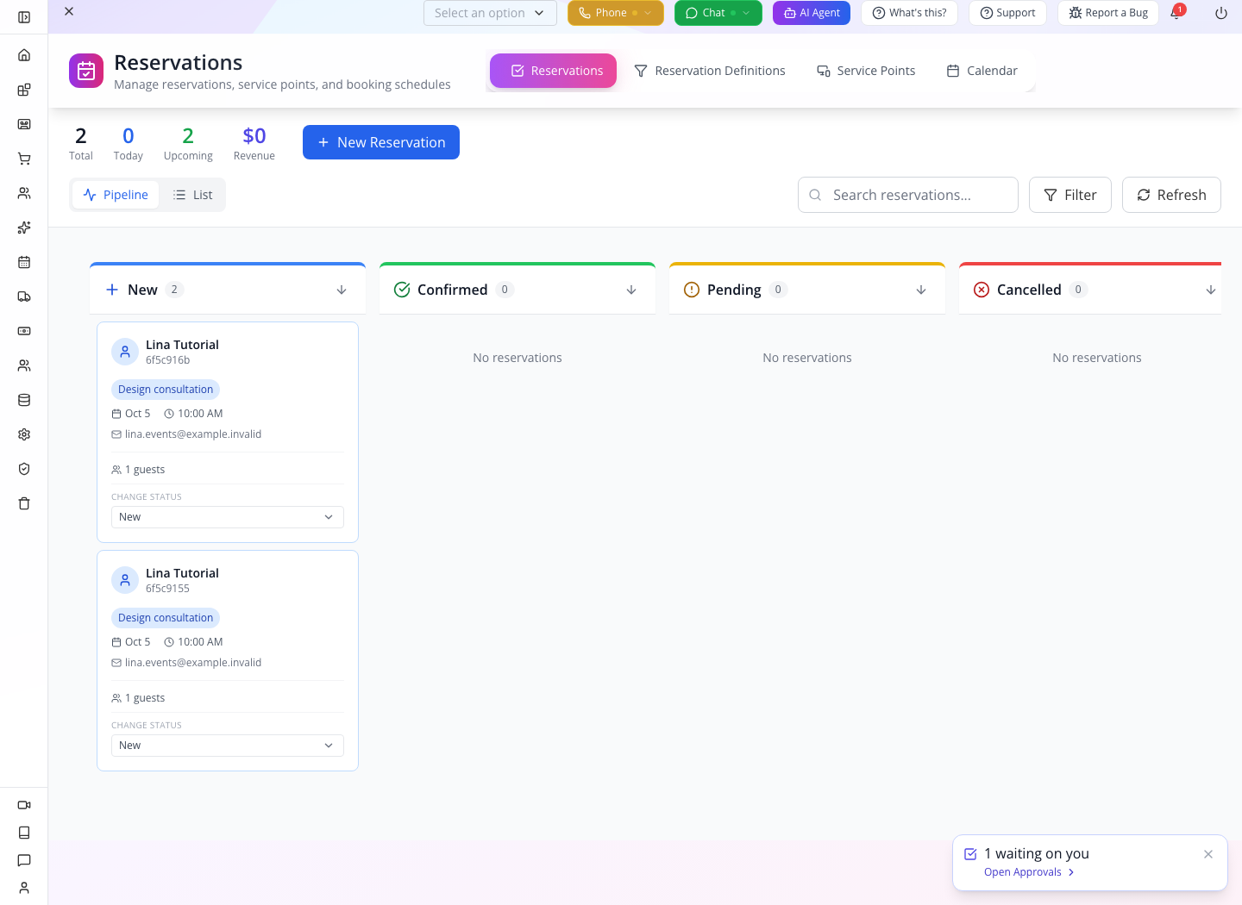Open the delivery truck sidebar icon

pyautogui.click(x=24, y=296)
